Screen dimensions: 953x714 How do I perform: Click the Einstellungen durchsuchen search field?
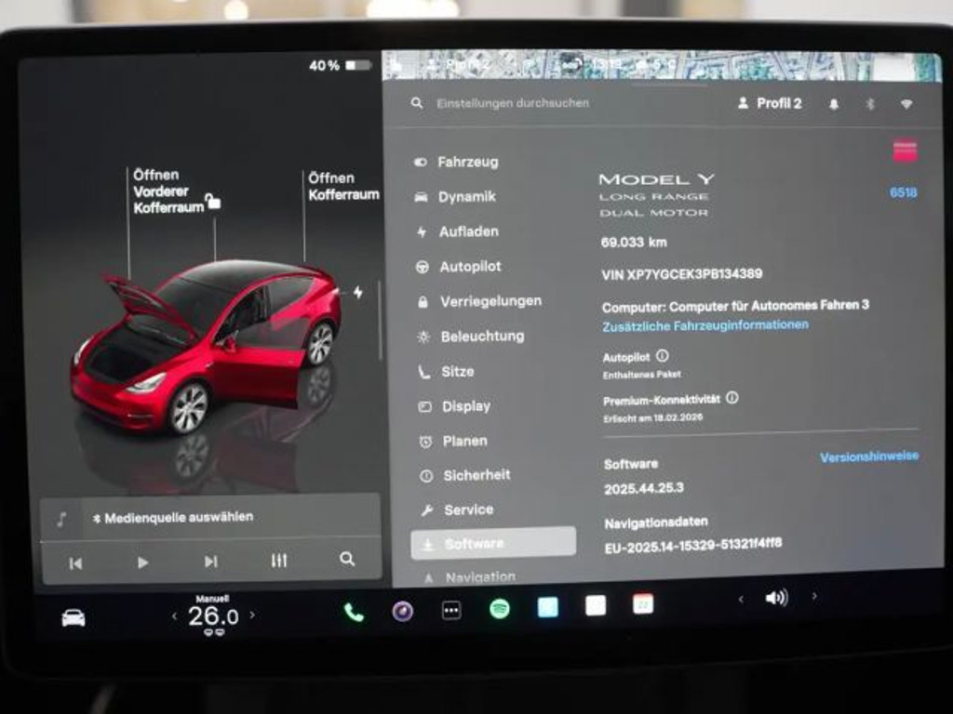click(x=512, y=103)
